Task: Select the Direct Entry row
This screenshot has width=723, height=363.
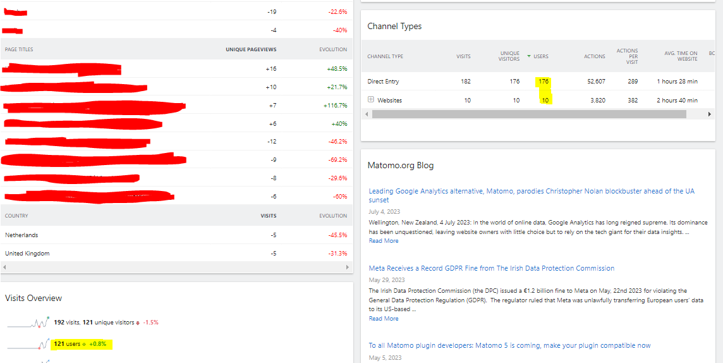Action: coord(538,81)
